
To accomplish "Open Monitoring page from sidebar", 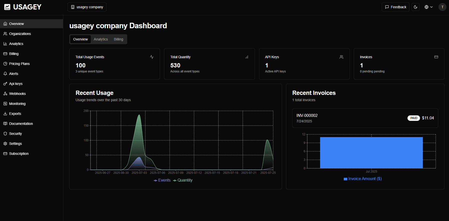I will [17, 104].
